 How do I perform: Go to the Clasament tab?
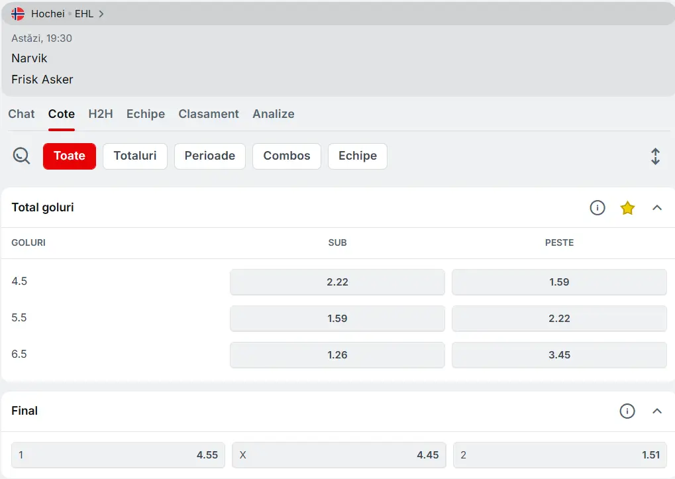click(x=209, y=114)
